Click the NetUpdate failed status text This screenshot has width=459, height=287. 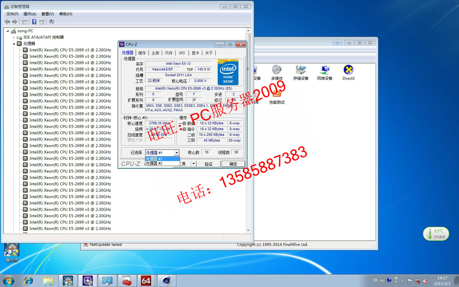pyautogui.click(x=106, y=245)
